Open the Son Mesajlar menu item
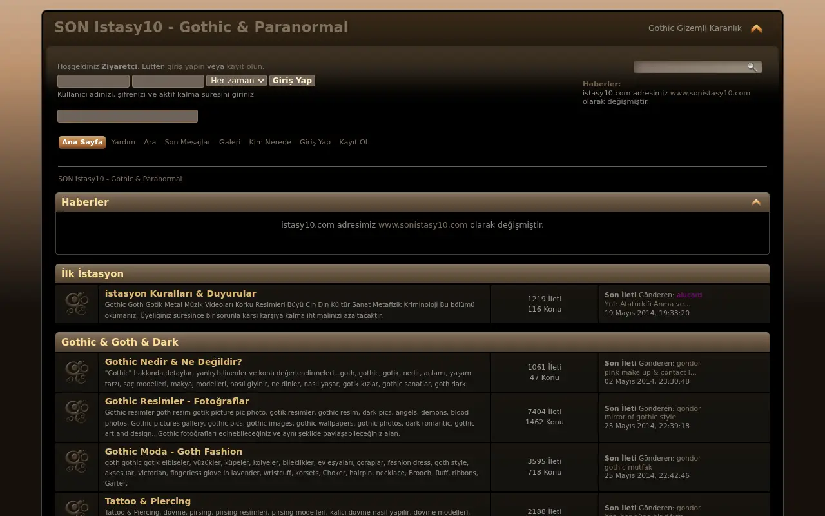 point(188,143)
